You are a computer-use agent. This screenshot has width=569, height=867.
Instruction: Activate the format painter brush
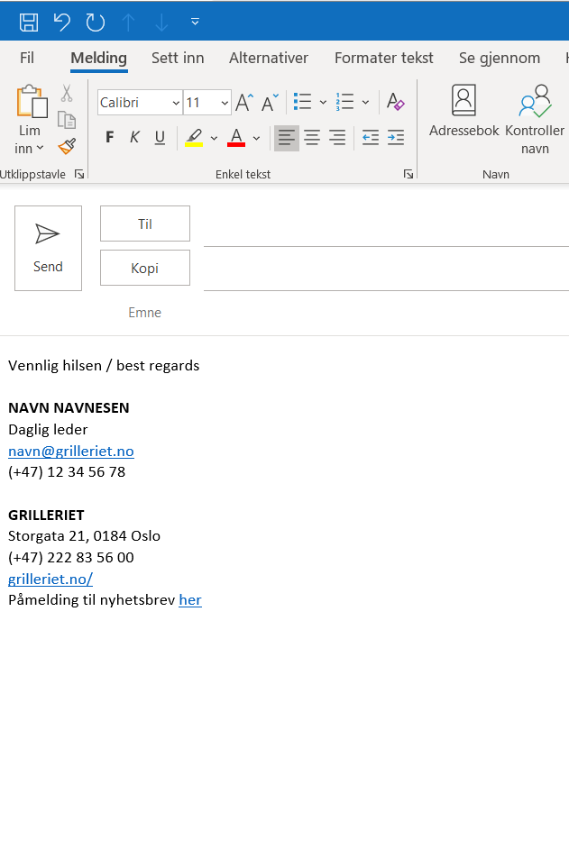click(x=67, y=146)
